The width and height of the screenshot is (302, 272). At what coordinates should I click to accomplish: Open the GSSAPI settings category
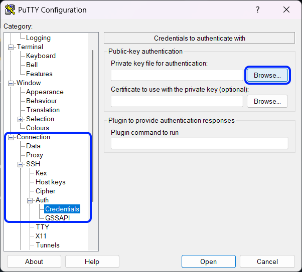tap(57, 218)
